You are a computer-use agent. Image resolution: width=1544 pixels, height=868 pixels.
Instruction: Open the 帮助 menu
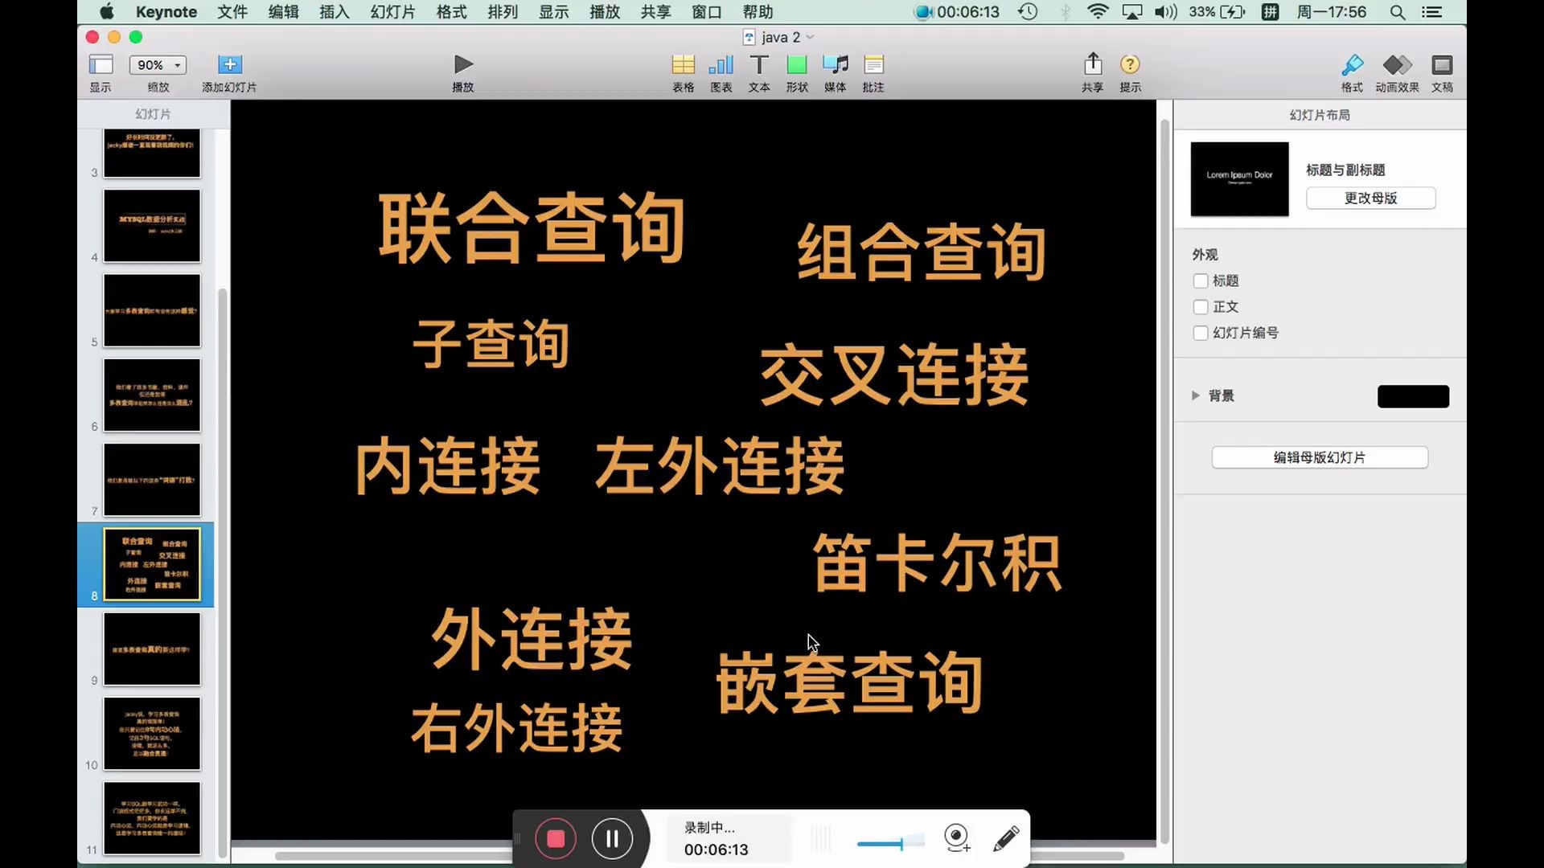click(x=758, y=12)
